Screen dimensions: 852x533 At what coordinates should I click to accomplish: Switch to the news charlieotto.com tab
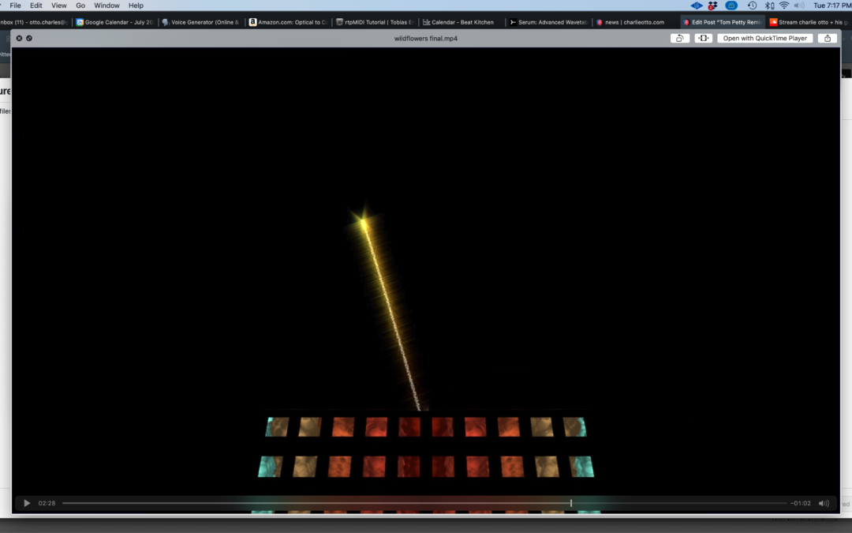[x=634, y=22]
